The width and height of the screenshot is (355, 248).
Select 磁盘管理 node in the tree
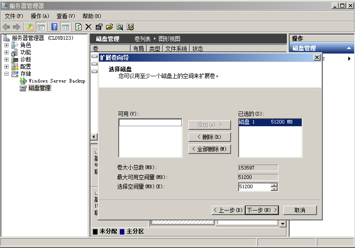[39, 88]
